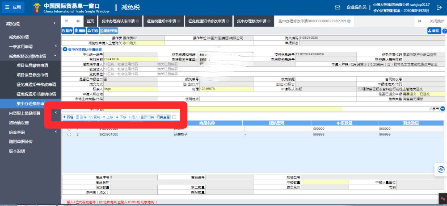Collapse the 集中办理确认申请信息 section

click(65, 49)
